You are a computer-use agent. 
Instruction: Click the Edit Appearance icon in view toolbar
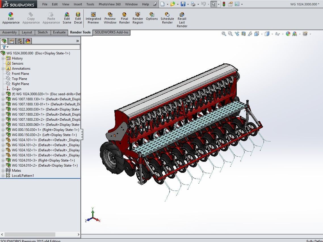click(288, 34)
